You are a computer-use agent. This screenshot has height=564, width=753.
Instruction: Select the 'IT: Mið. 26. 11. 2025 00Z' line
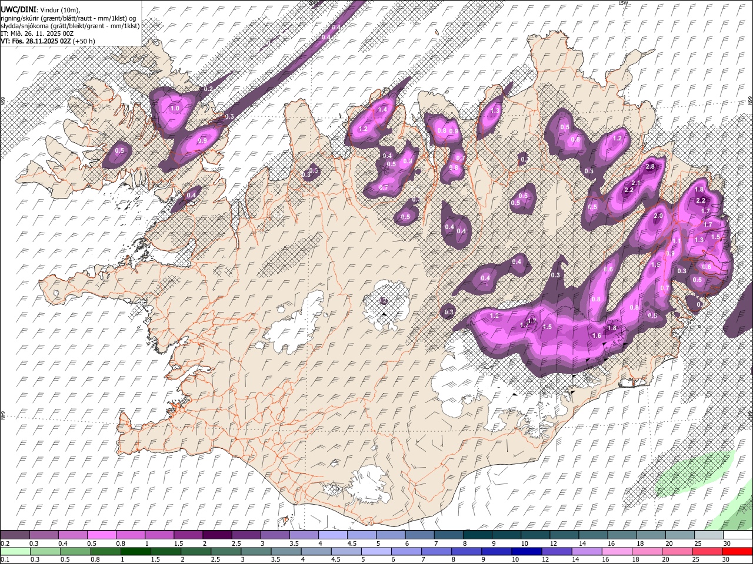pyautogui.click(x=37, y=33)
